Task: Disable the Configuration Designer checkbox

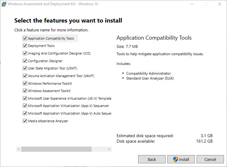Action: [x=25, y=61]
